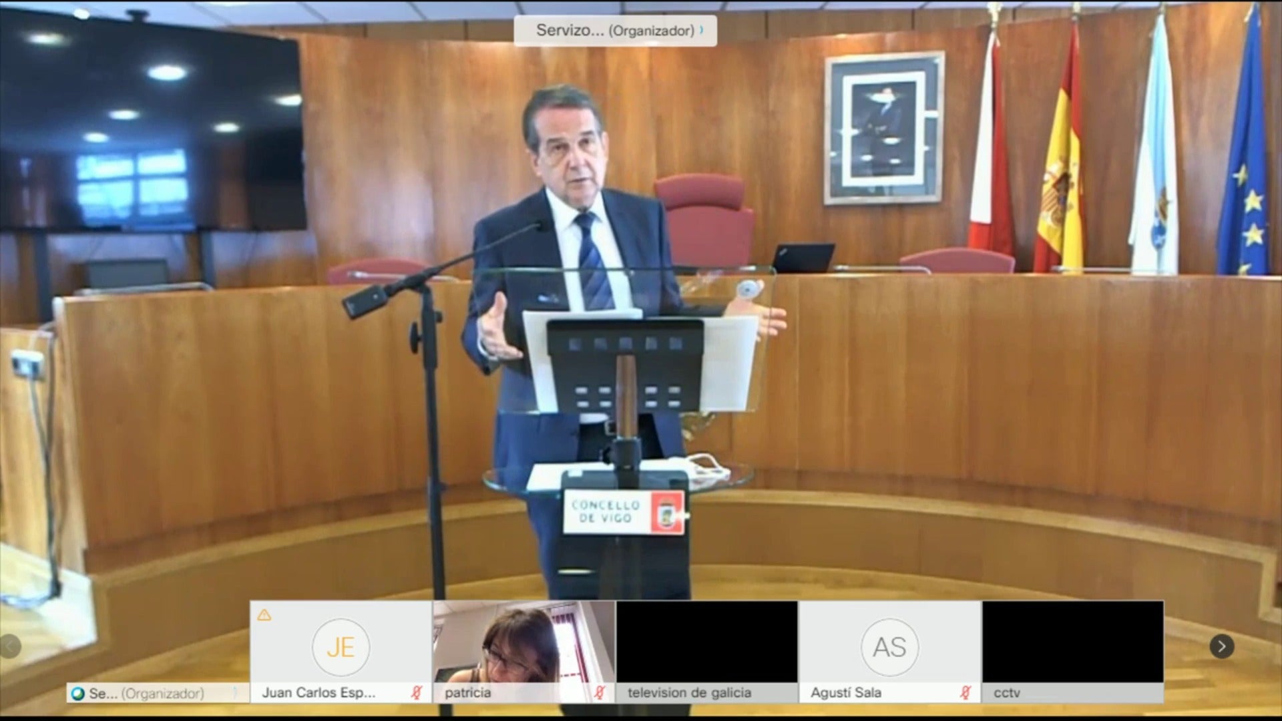
Task: Click the warning triangle on Juan Carlos tile
Action: [264, 615]
